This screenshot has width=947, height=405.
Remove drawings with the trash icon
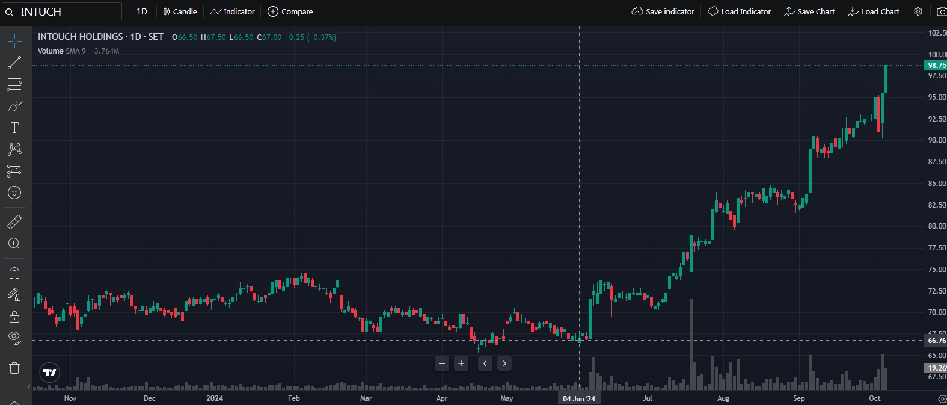coord(14,368)
